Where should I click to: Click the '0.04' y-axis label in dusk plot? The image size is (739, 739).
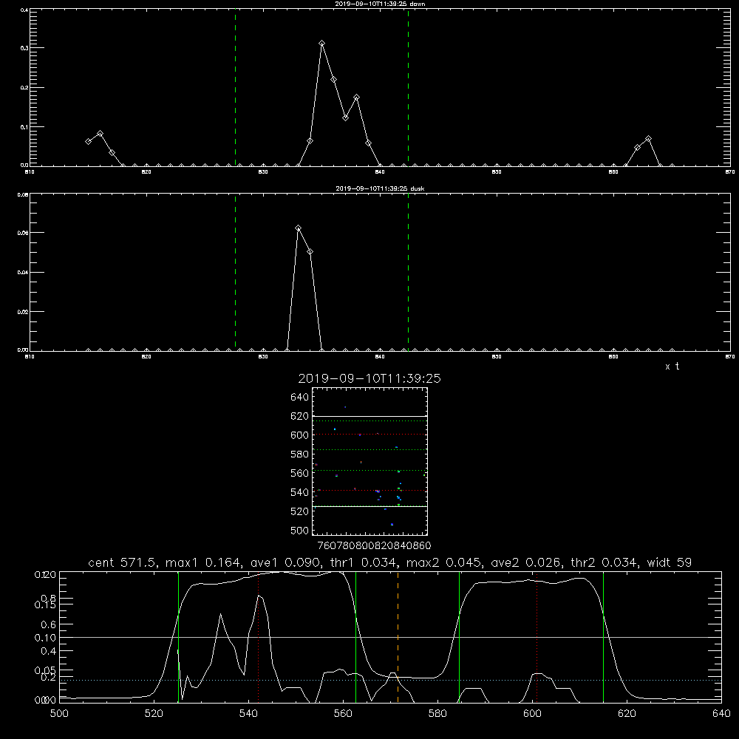tap(23, 273)
